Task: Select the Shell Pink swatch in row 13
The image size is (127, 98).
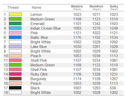Action: point(15,69)
